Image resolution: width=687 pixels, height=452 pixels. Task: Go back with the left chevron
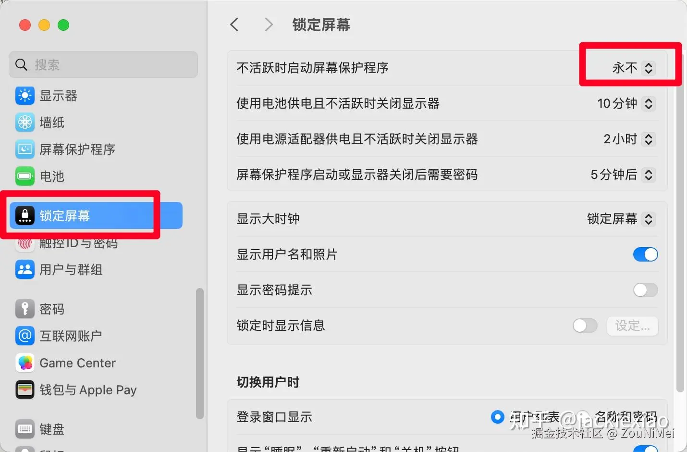pyautogui.click(x=234, y=25)
